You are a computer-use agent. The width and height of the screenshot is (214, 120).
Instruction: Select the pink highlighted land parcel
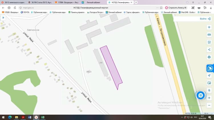click(111, 66)
